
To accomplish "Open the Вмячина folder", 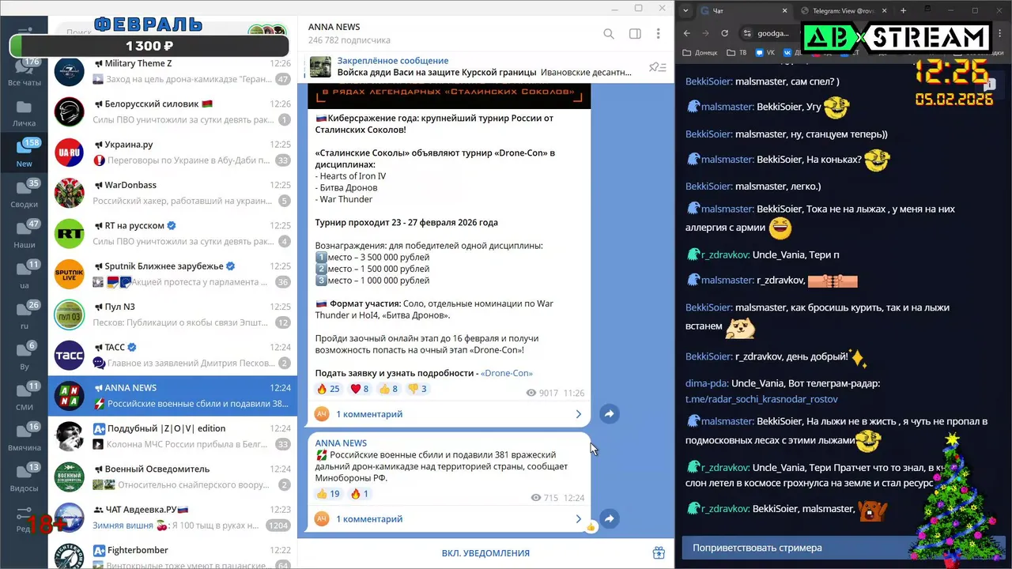I will pyautogui.click(x=25, y=439).
